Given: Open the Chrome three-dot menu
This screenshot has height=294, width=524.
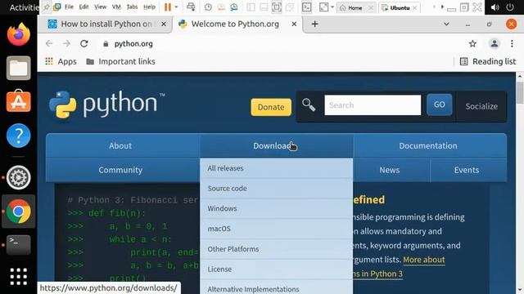Looking at the screenshot, I should [x=512, y=43].
